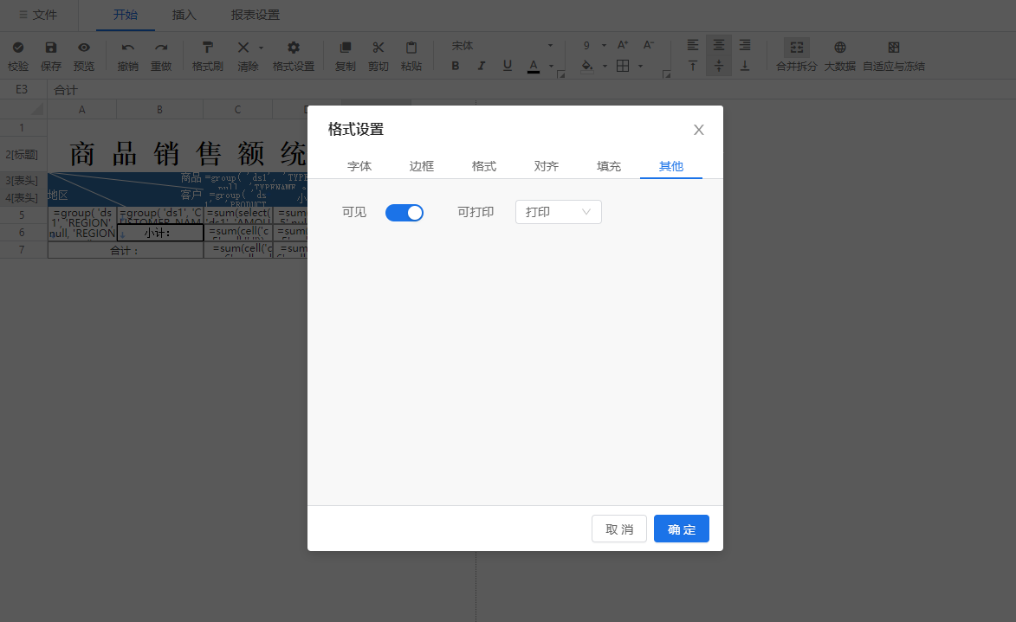Paste using the 粘贴 clipboard icon

tap(411, 48)
